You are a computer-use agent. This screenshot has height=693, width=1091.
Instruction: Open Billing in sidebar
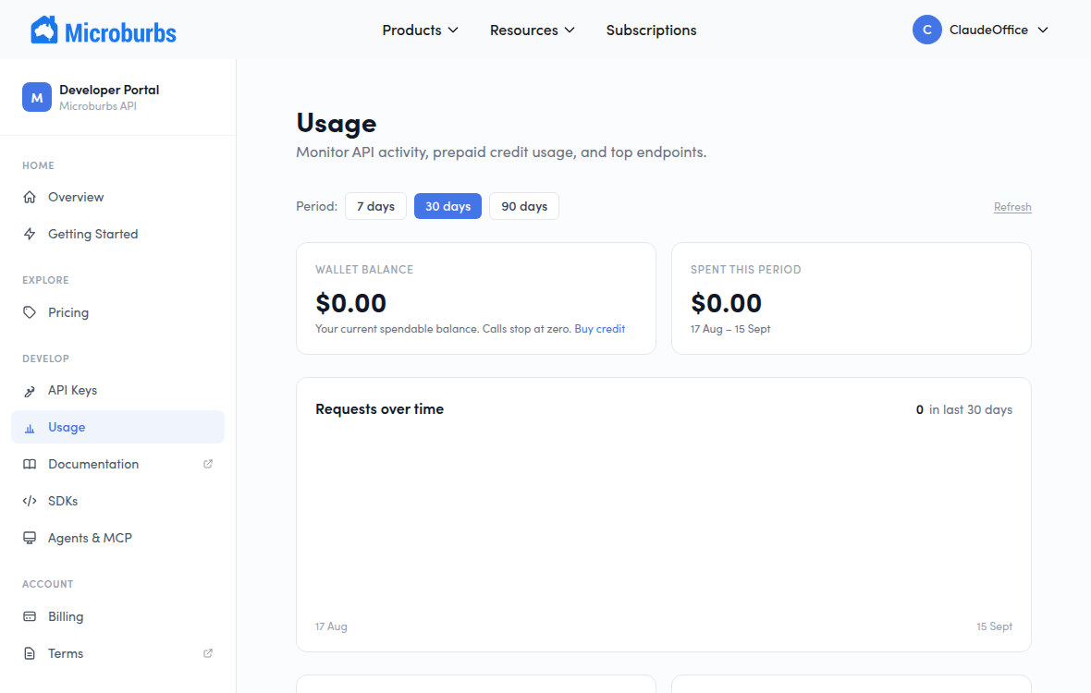coord(117,616)
